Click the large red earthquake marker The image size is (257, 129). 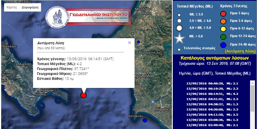pos(83,95)
